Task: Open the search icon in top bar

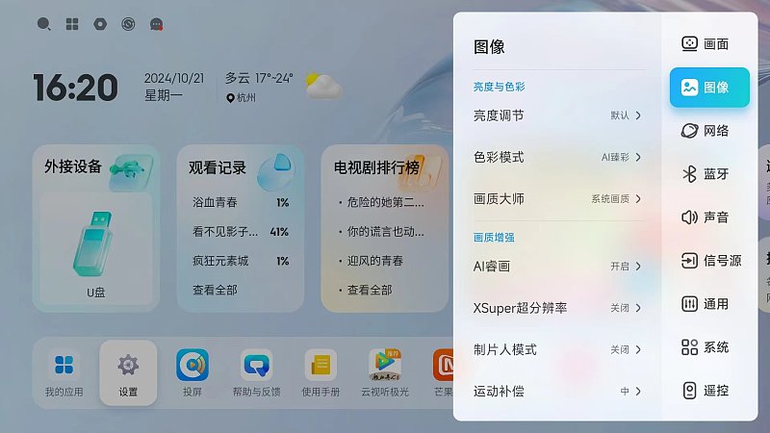Action: [x=43, y=24]
